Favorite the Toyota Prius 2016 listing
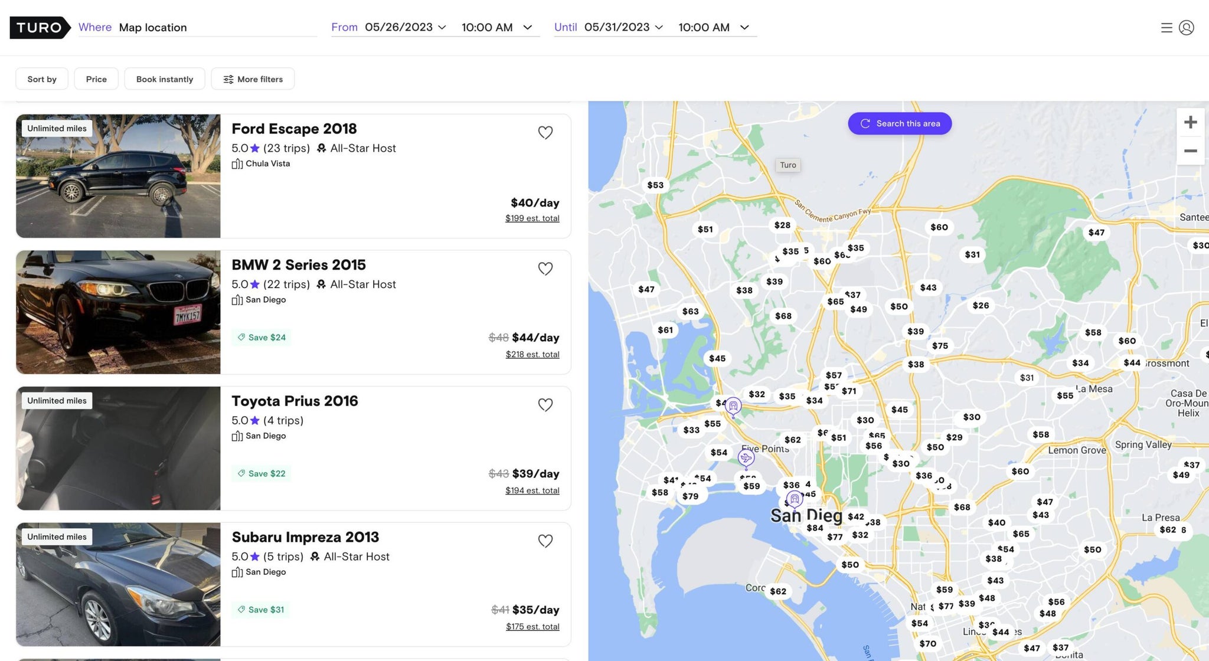The width and height of the screenshot is (1209, 661). click(x=545, y=405)
